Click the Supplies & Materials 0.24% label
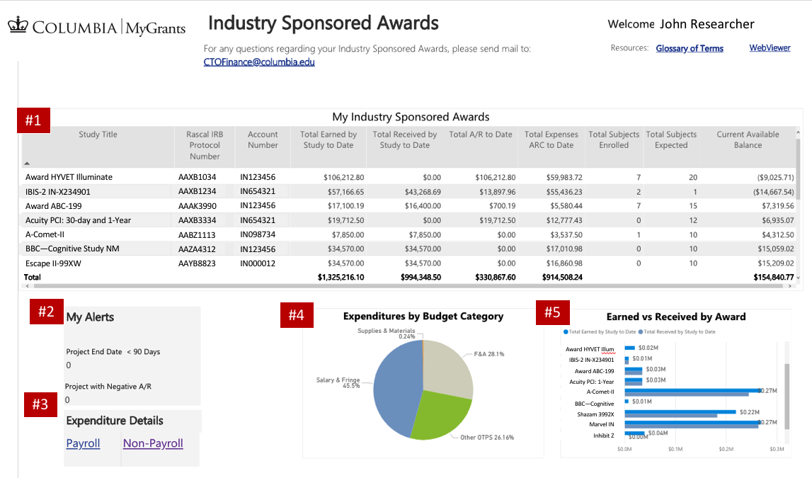Screen dimensions: 812x478 (387, 333)
